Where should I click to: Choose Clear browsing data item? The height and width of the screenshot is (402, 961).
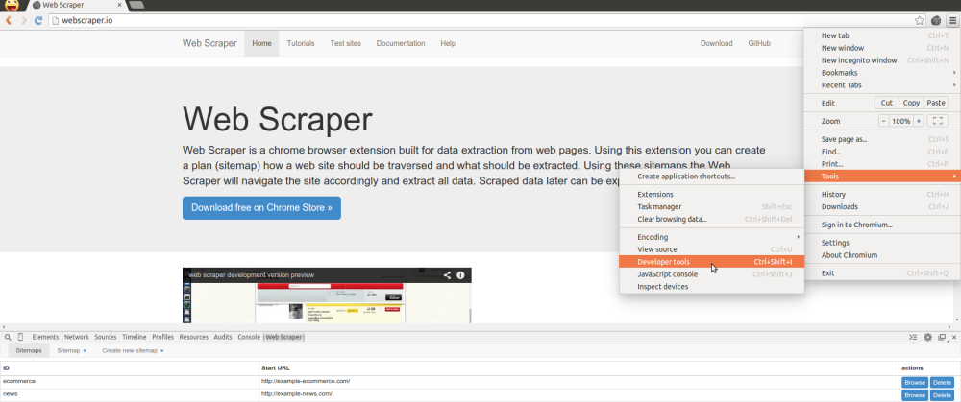[x=711, y=219]
